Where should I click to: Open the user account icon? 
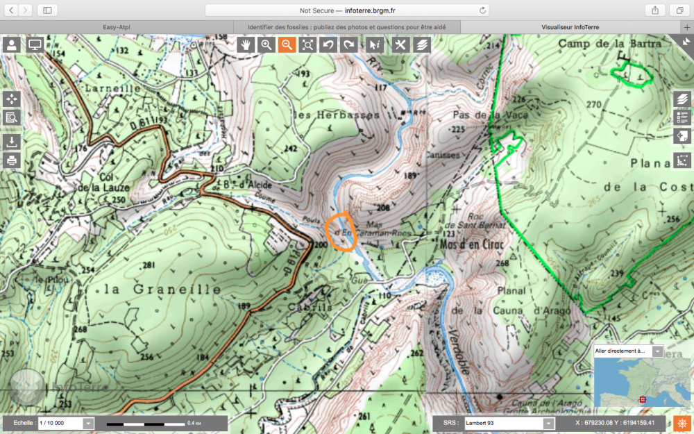tap(12, 45)
